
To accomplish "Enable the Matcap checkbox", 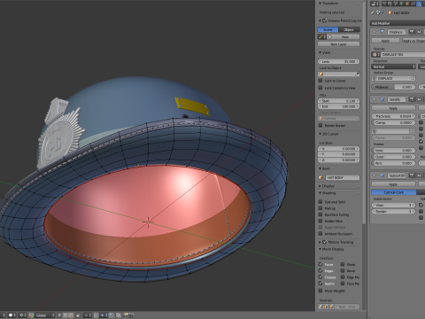I will click(x=321, y=208).
